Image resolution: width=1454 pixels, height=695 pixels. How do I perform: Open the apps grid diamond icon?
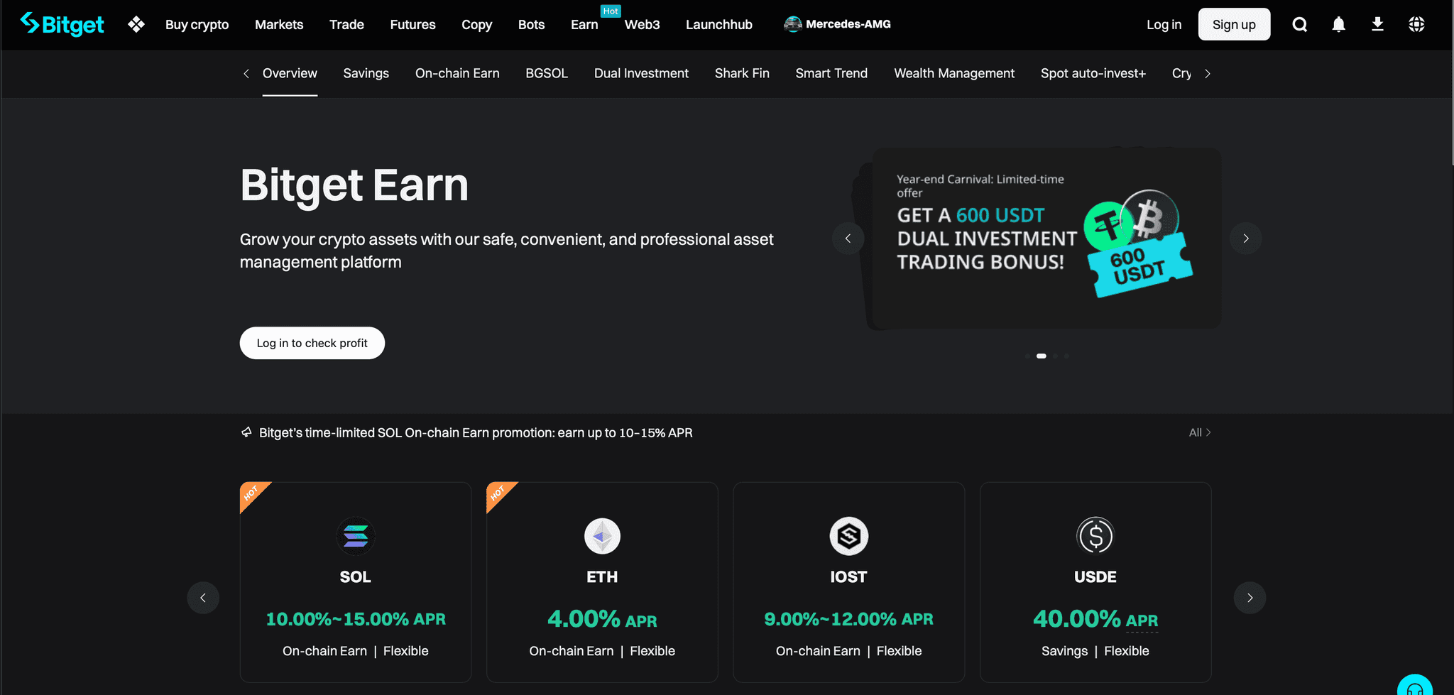(136, 24)
